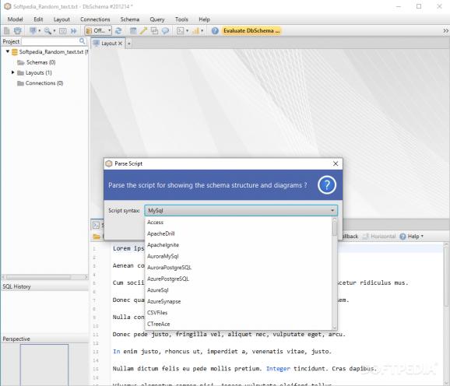The width and height of the screenshot is (450, 386).
Task: Click the refresh from database icon
Action: click(x=118, y=30)
